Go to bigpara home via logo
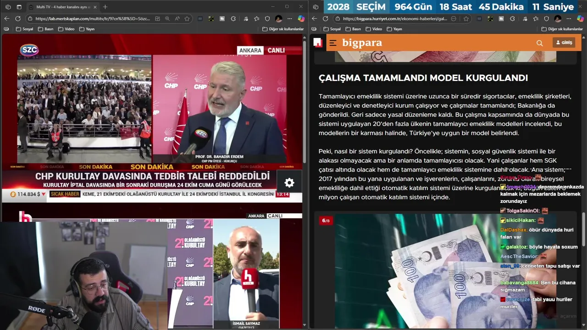Image resolution: width=587 pixels, height=330 pixels. click(x=362, y=43)
